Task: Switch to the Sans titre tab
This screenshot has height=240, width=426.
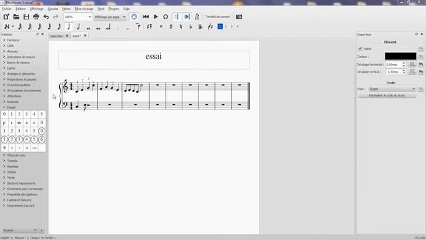Action: tap(57, 36)
